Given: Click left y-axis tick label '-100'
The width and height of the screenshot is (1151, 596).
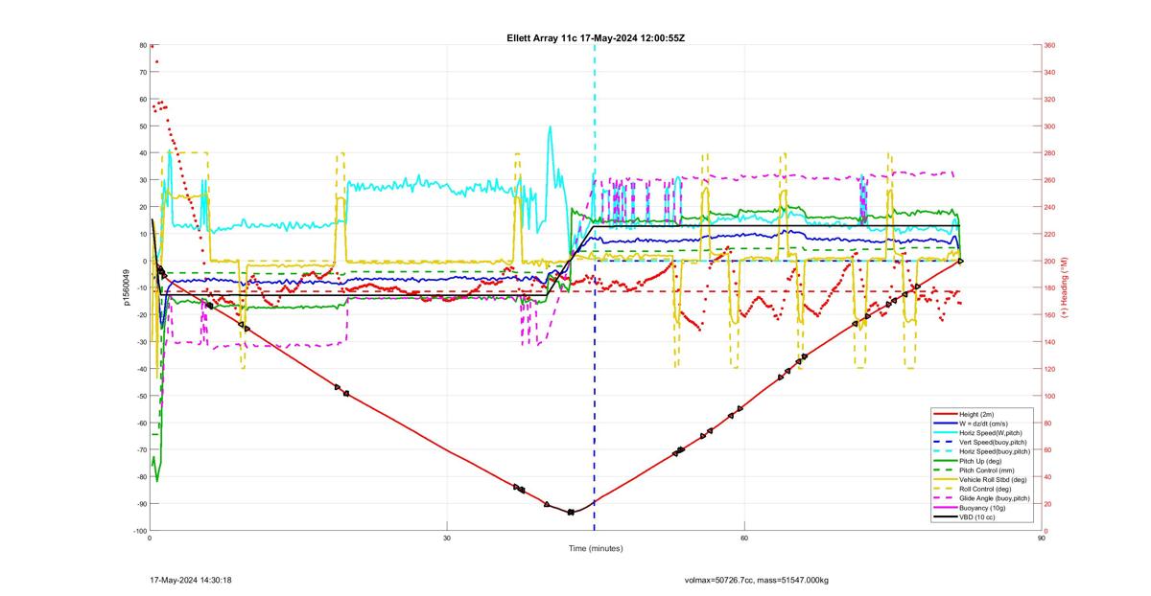Looking at the screenshot, I should (x=138, y=531).
